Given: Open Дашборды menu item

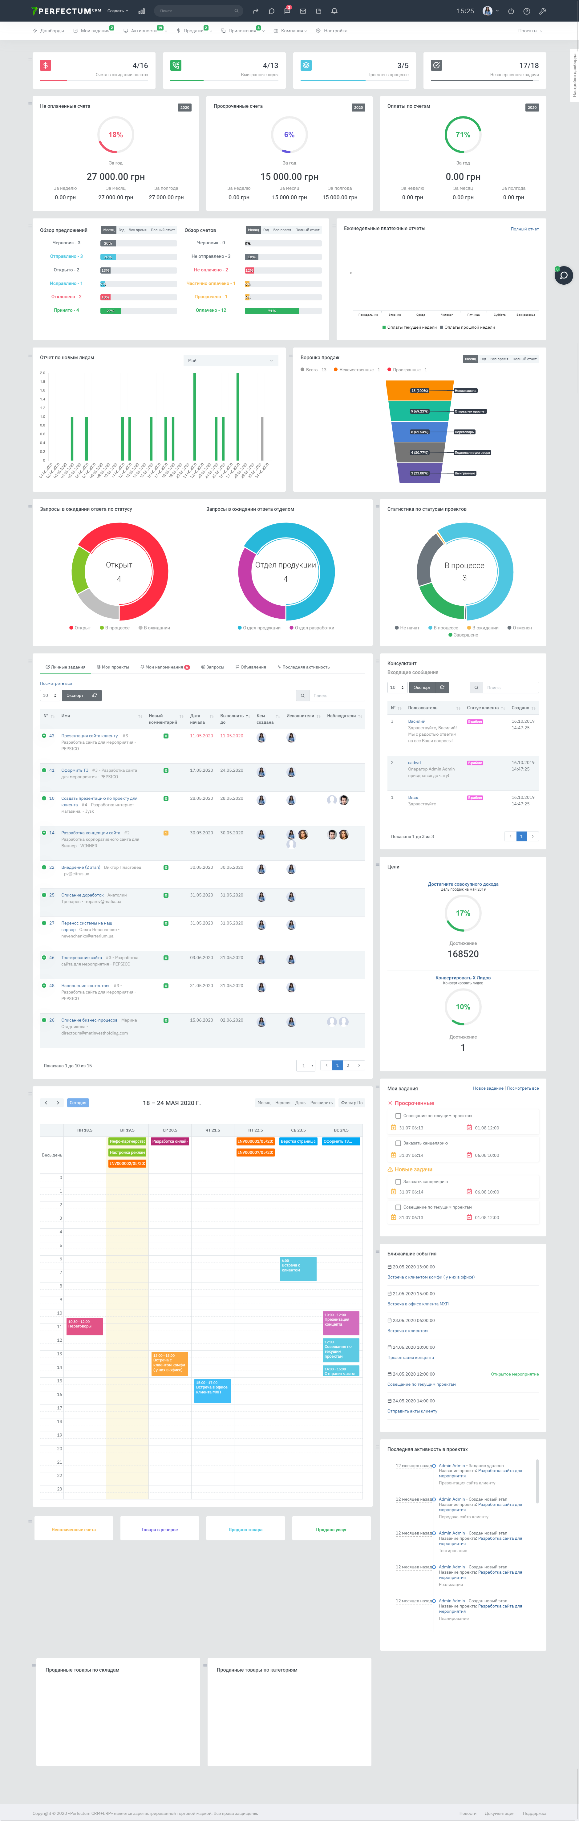Looking at the screenshot, I should point(48,31).
